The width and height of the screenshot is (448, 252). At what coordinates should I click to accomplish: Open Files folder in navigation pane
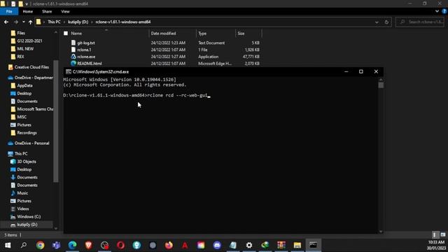tap(21, 33)
